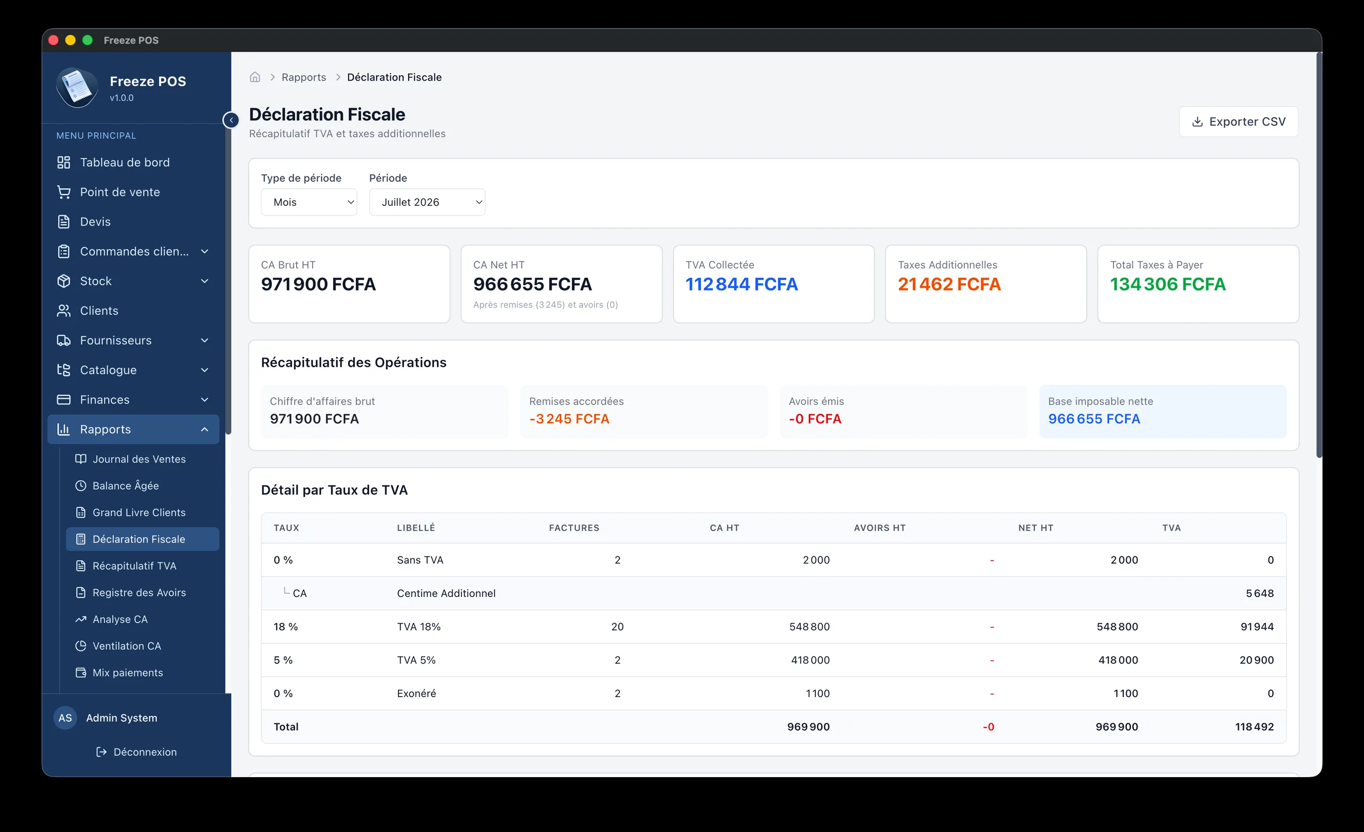1364x832 pixels.
Task: Click the Grand Livre Clients icon
Action: tap(81, 512)
